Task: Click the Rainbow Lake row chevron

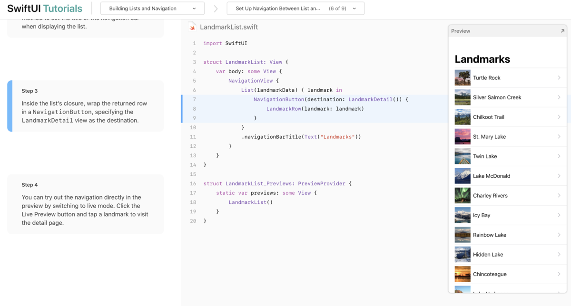Action: (x=559, y=235)
